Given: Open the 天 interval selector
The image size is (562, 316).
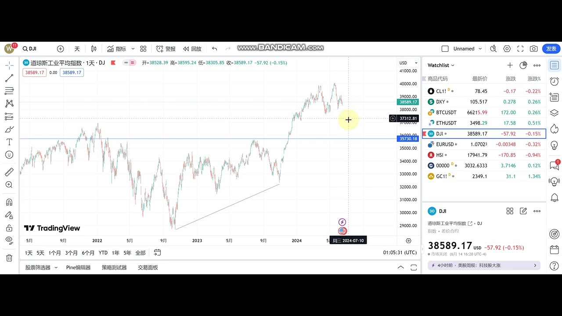Looking at the screenshot, I should point(77,49).
